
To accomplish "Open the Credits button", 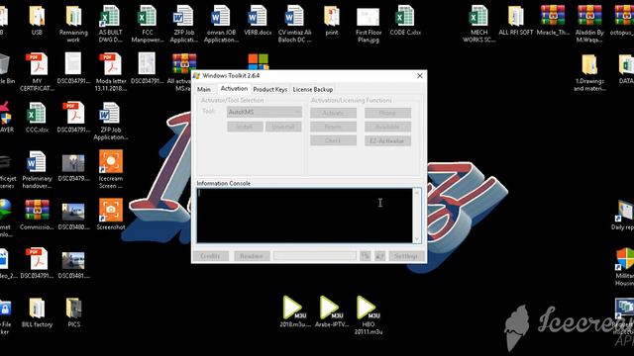I will click(211, 256).
